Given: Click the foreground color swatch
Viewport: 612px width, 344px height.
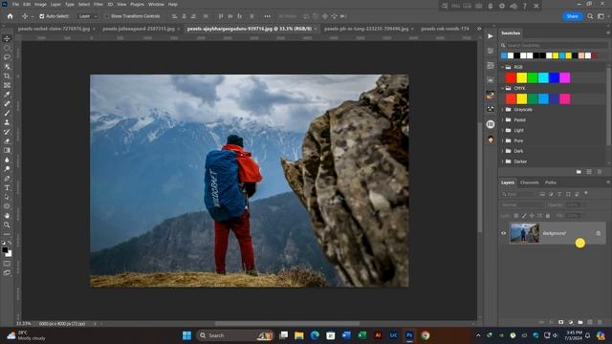Looking at the screenshot, I should tap(5, 250).
